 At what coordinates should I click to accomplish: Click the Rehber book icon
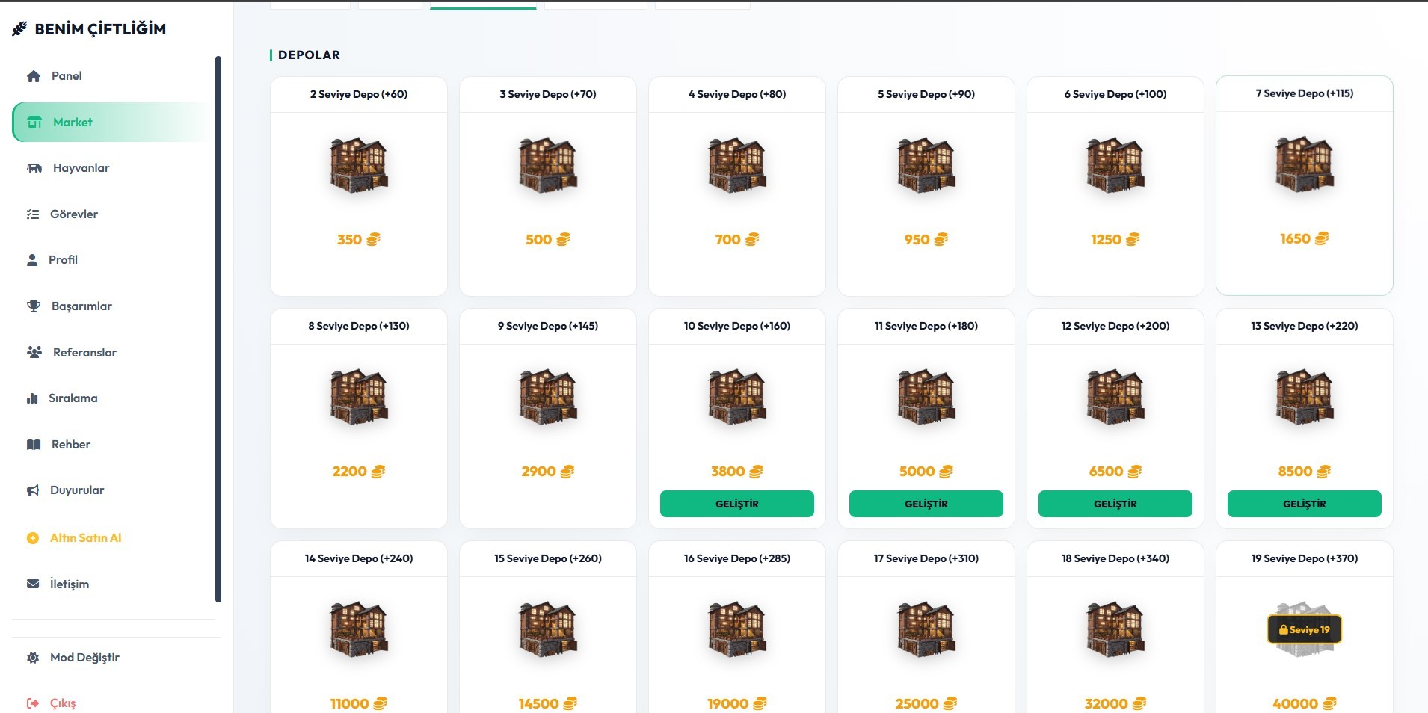point(34,445)
